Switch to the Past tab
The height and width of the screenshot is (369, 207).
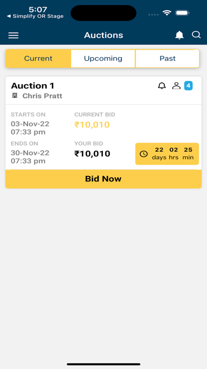point(167,58)
